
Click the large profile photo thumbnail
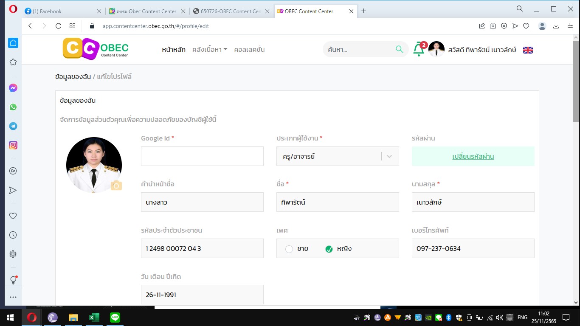click(x=94, y=165)
